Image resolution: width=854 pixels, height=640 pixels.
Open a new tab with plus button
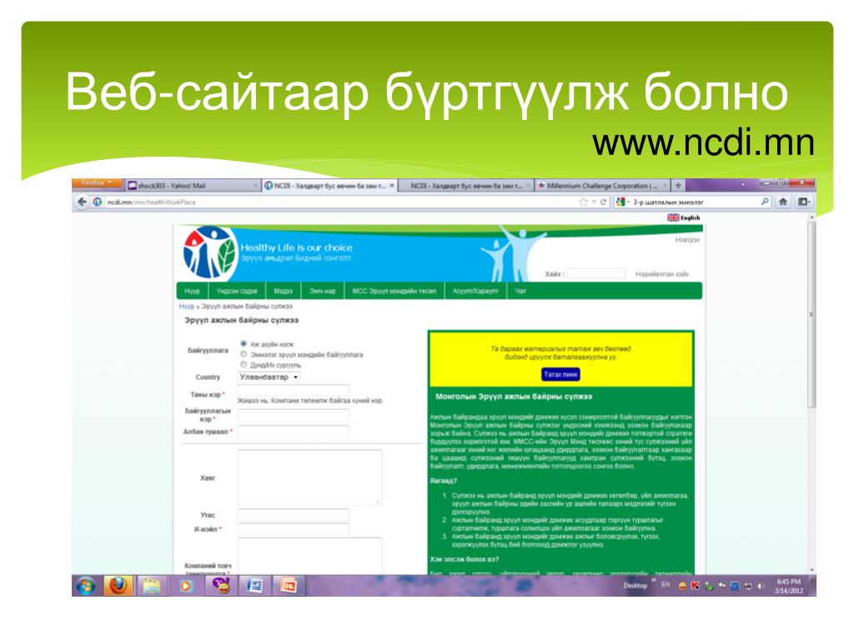coord(678,186)
